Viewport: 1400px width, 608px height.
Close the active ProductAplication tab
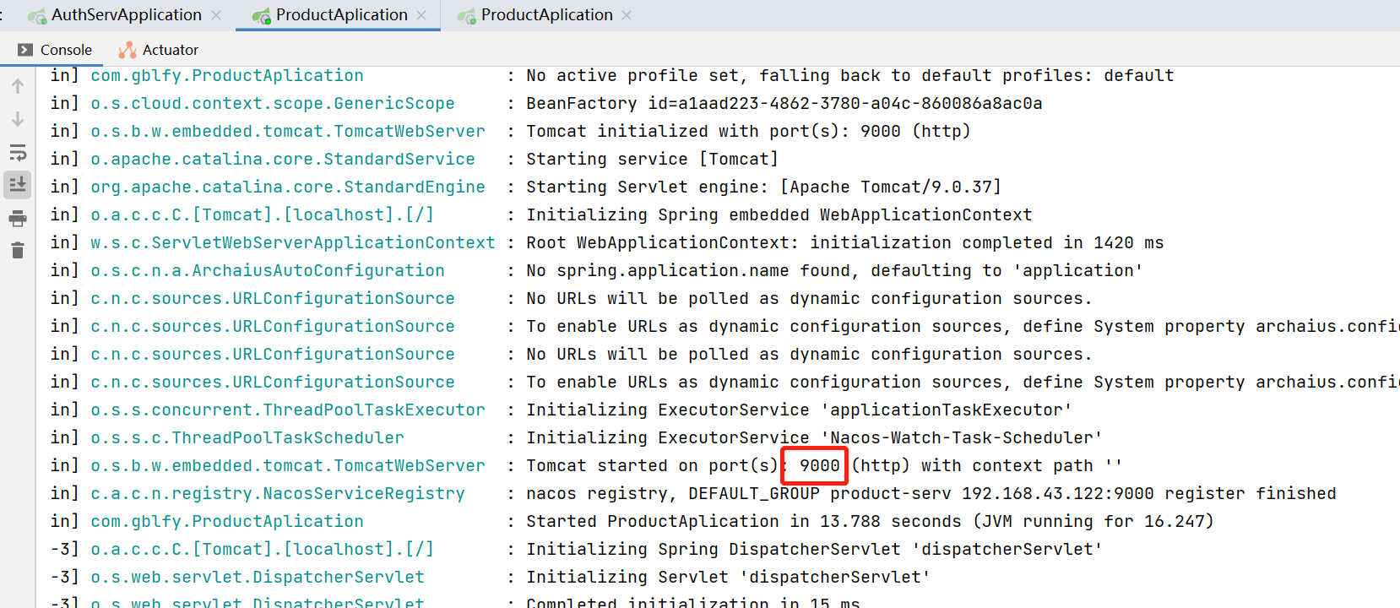coord(421,15)
